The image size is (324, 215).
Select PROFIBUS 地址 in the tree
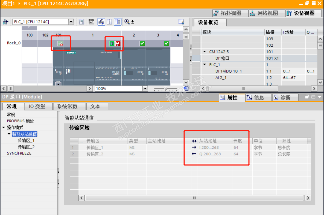20,121
